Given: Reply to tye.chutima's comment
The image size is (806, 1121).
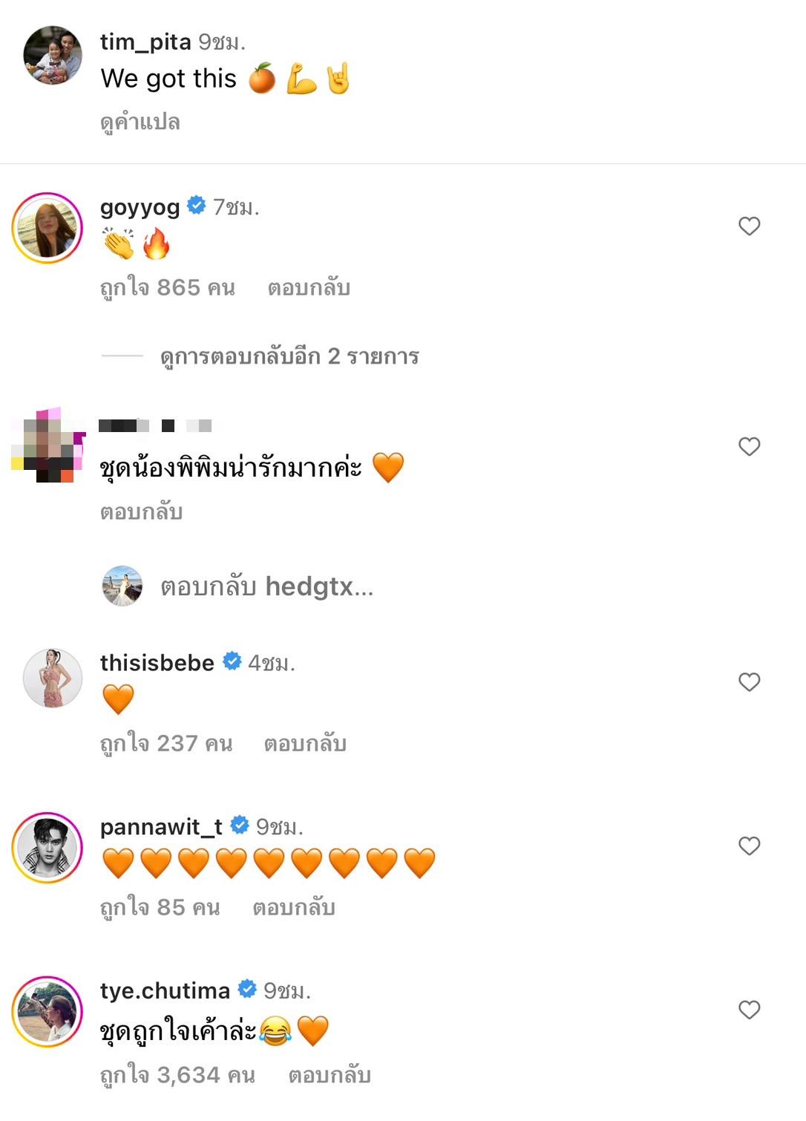Looking at the screenshot, I should click(x=330, y=1075).
